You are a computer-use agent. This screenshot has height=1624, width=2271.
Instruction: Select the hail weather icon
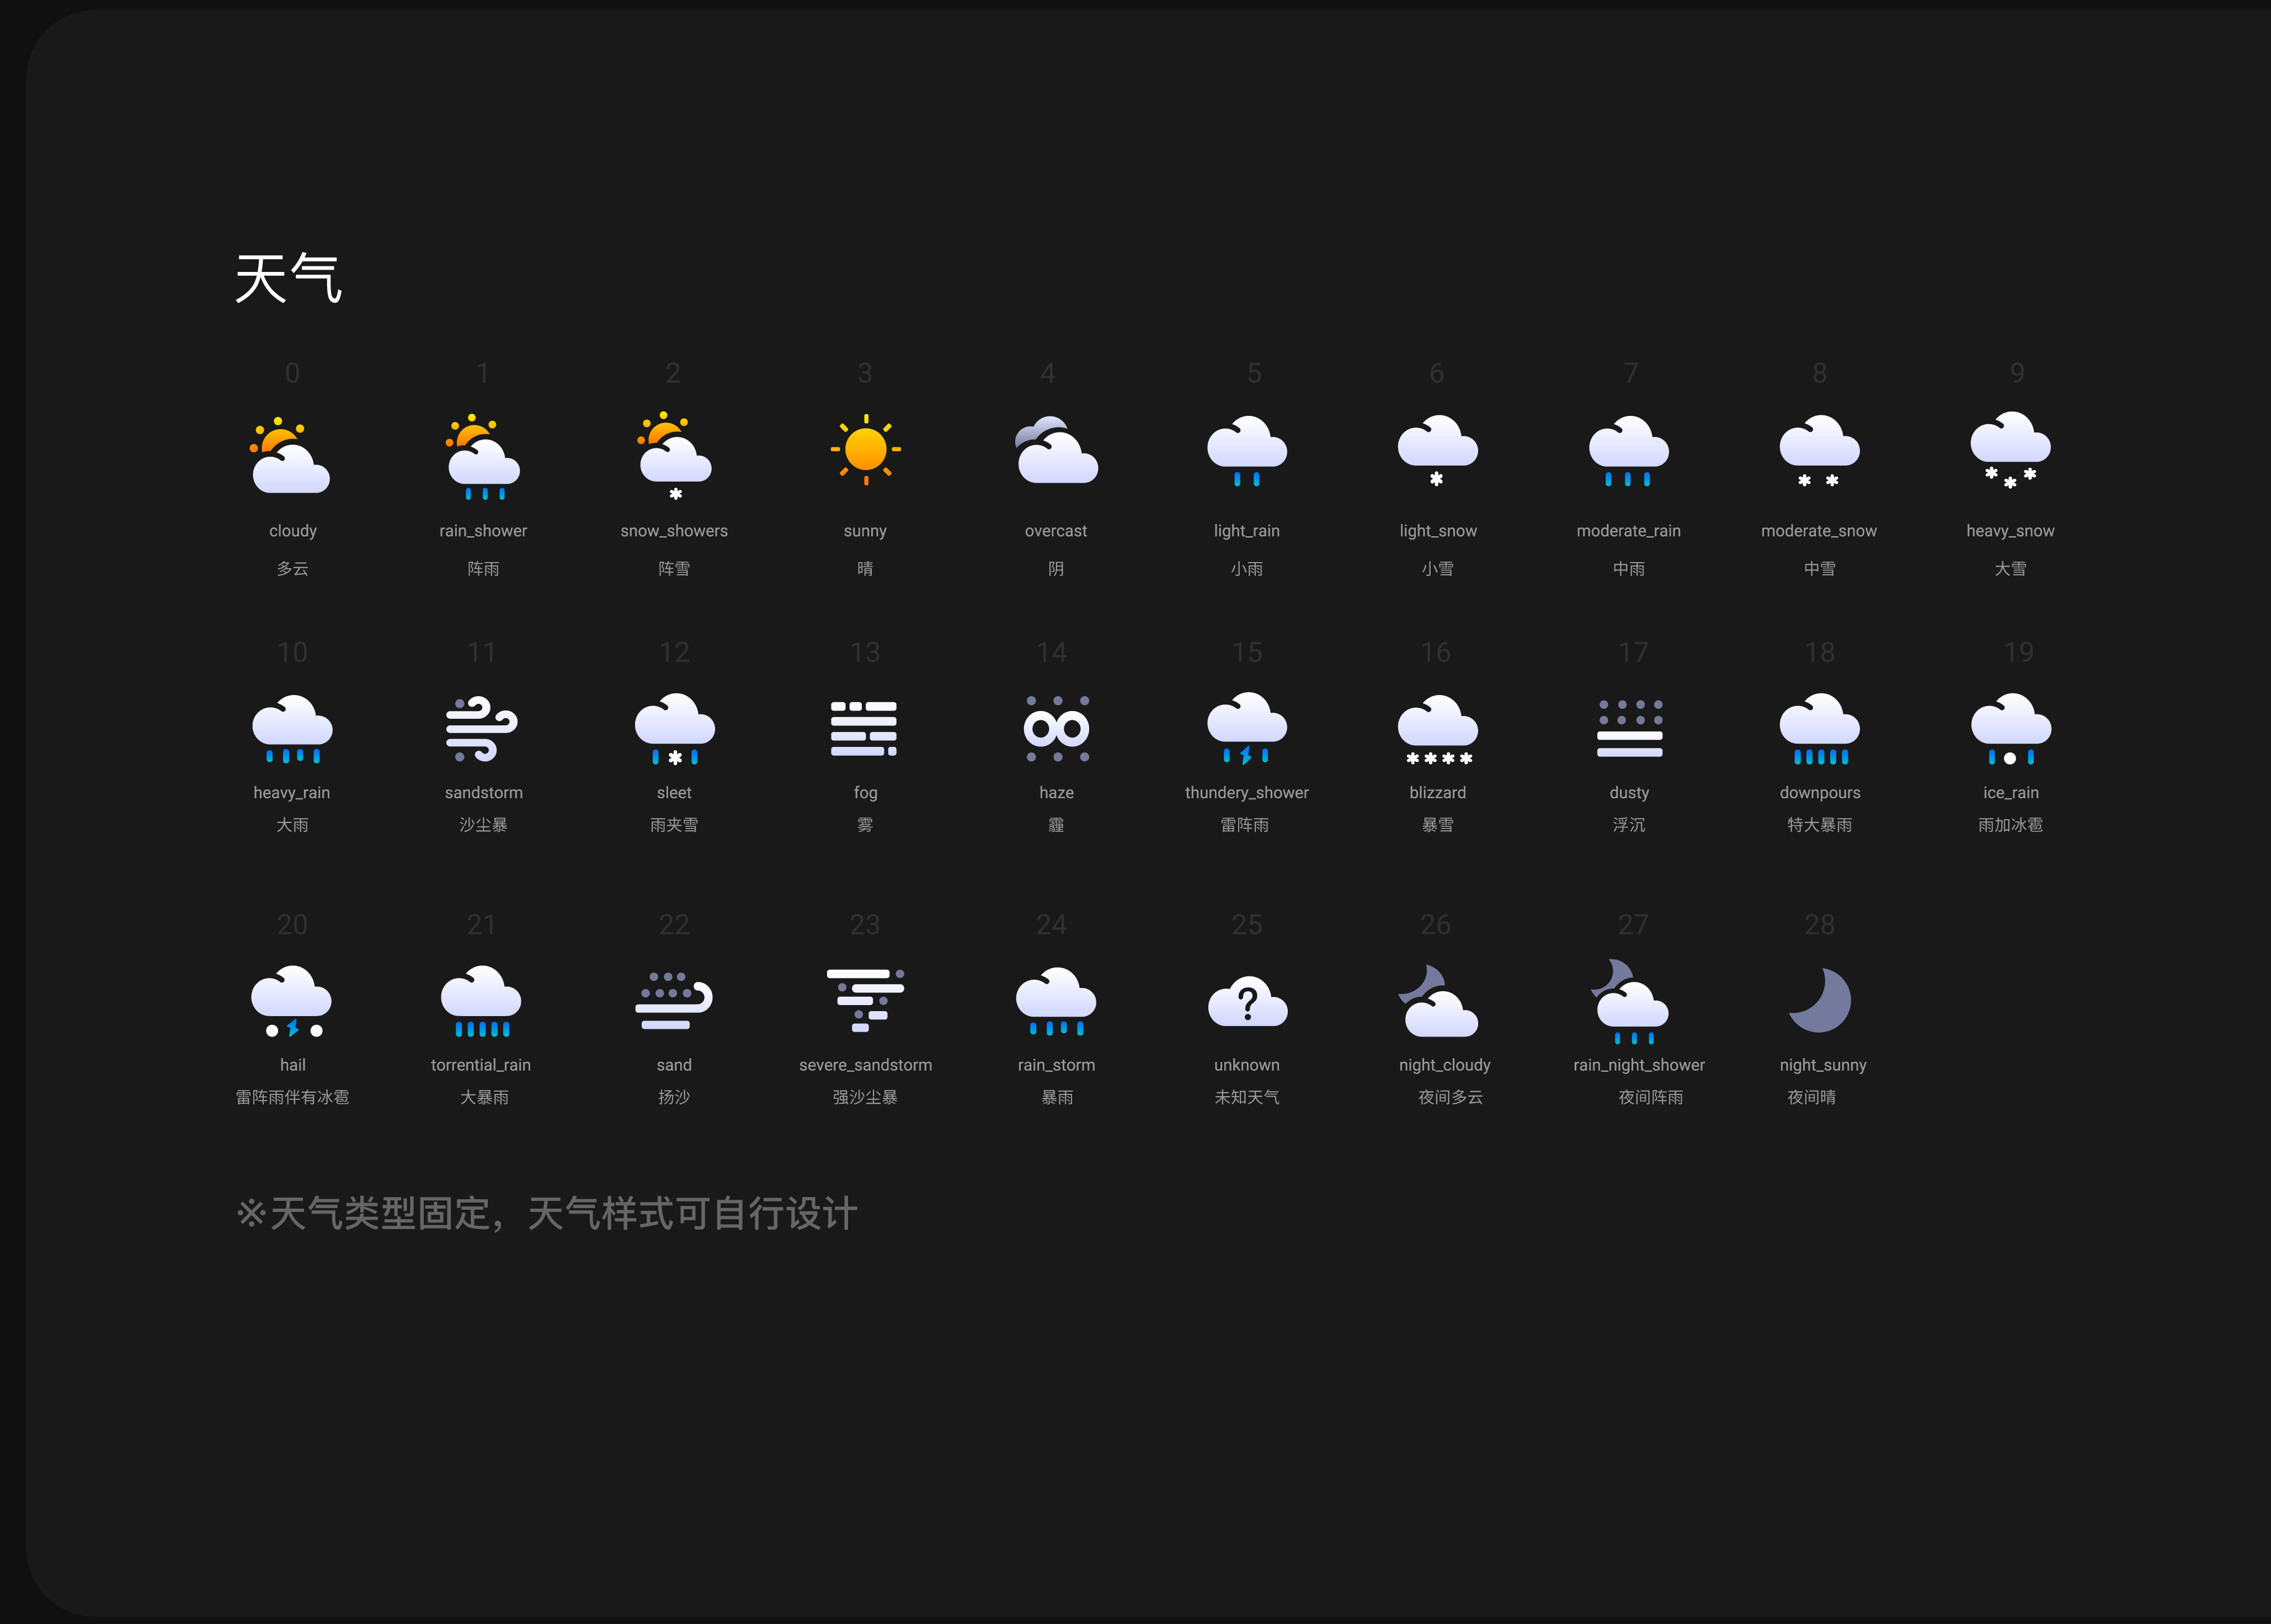pyautogui.click(x=291, y=1000)
